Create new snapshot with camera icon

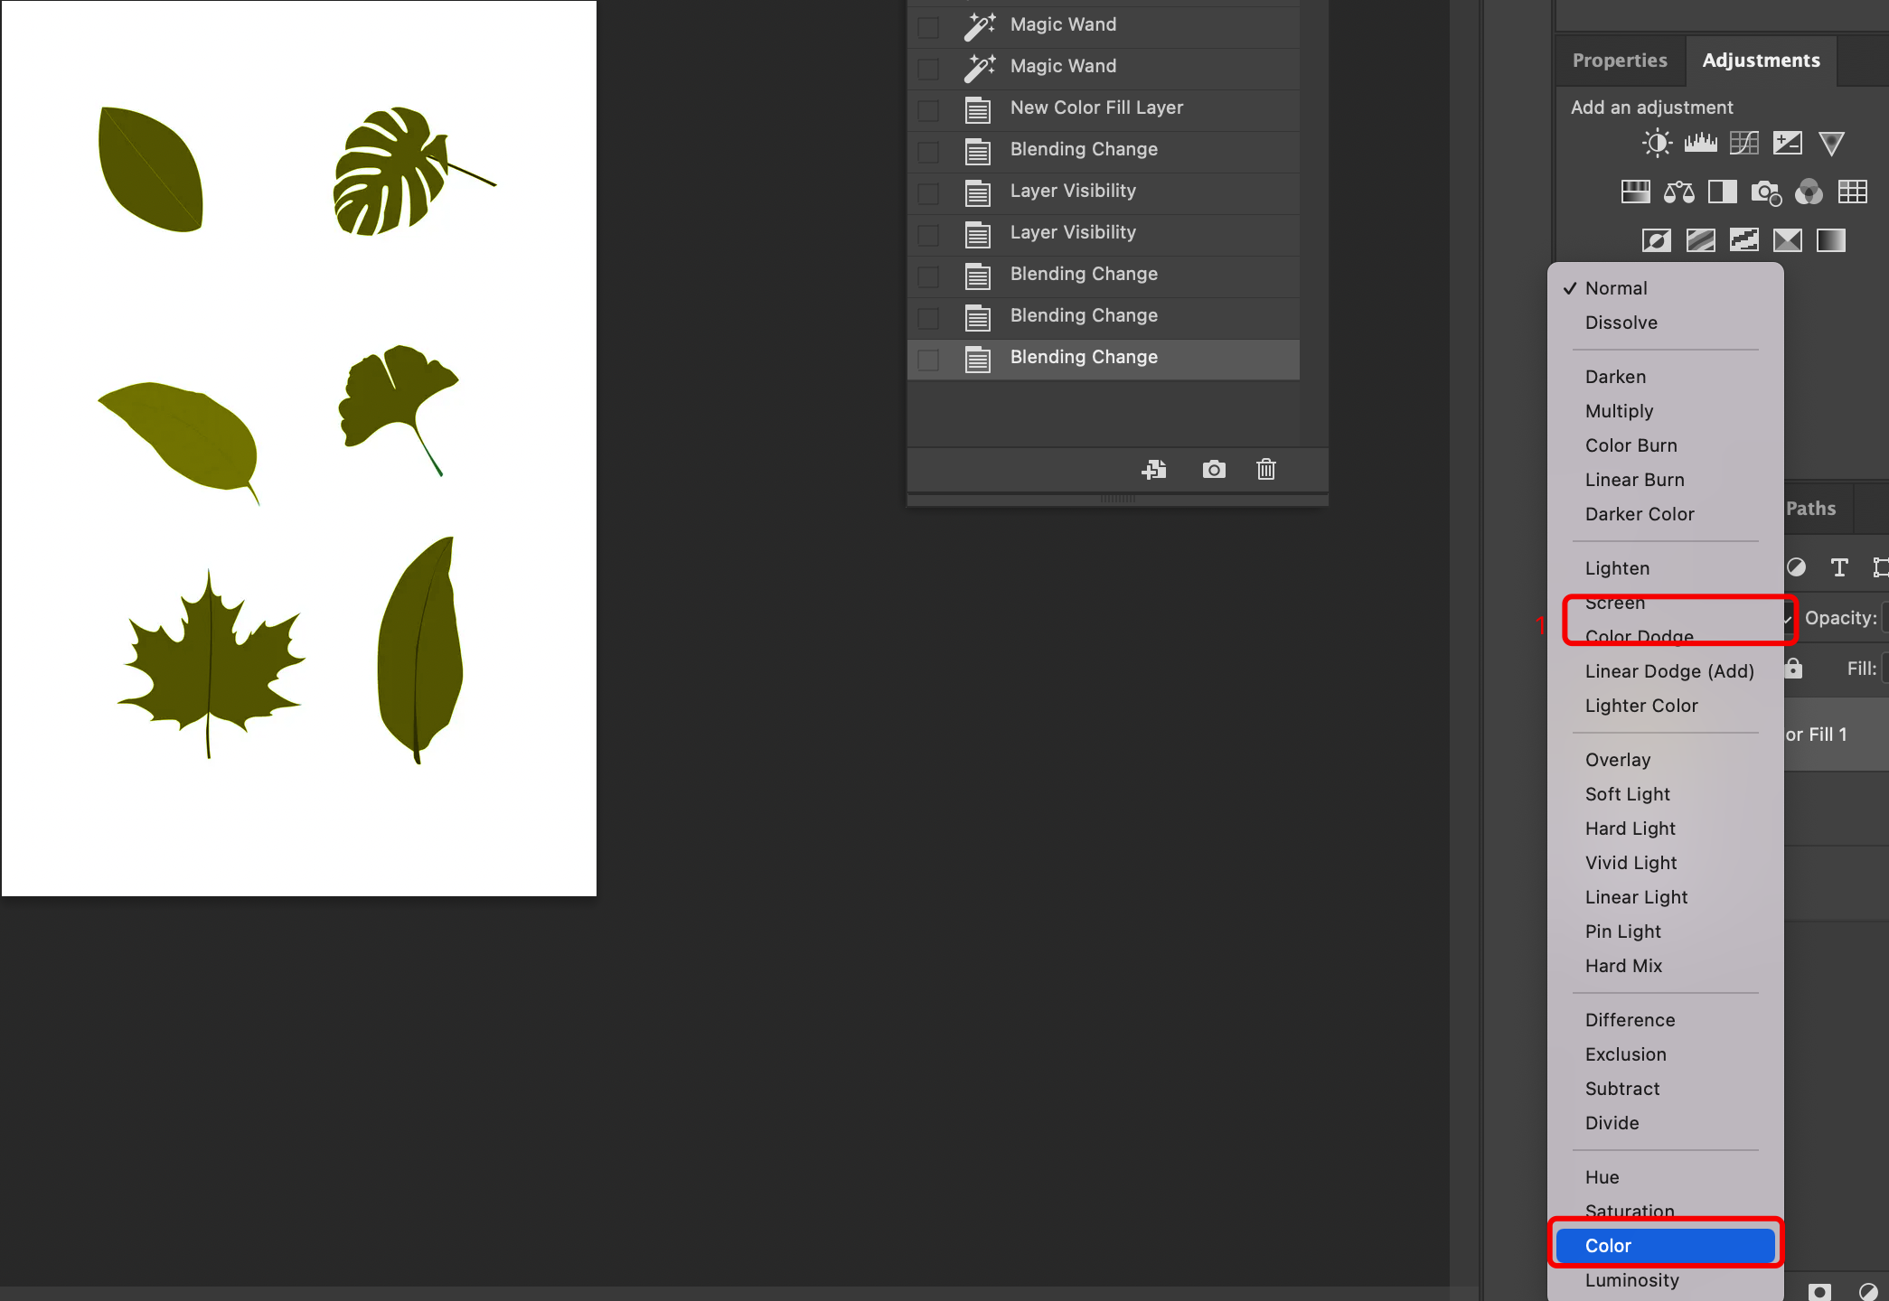tap(1214, 469)
